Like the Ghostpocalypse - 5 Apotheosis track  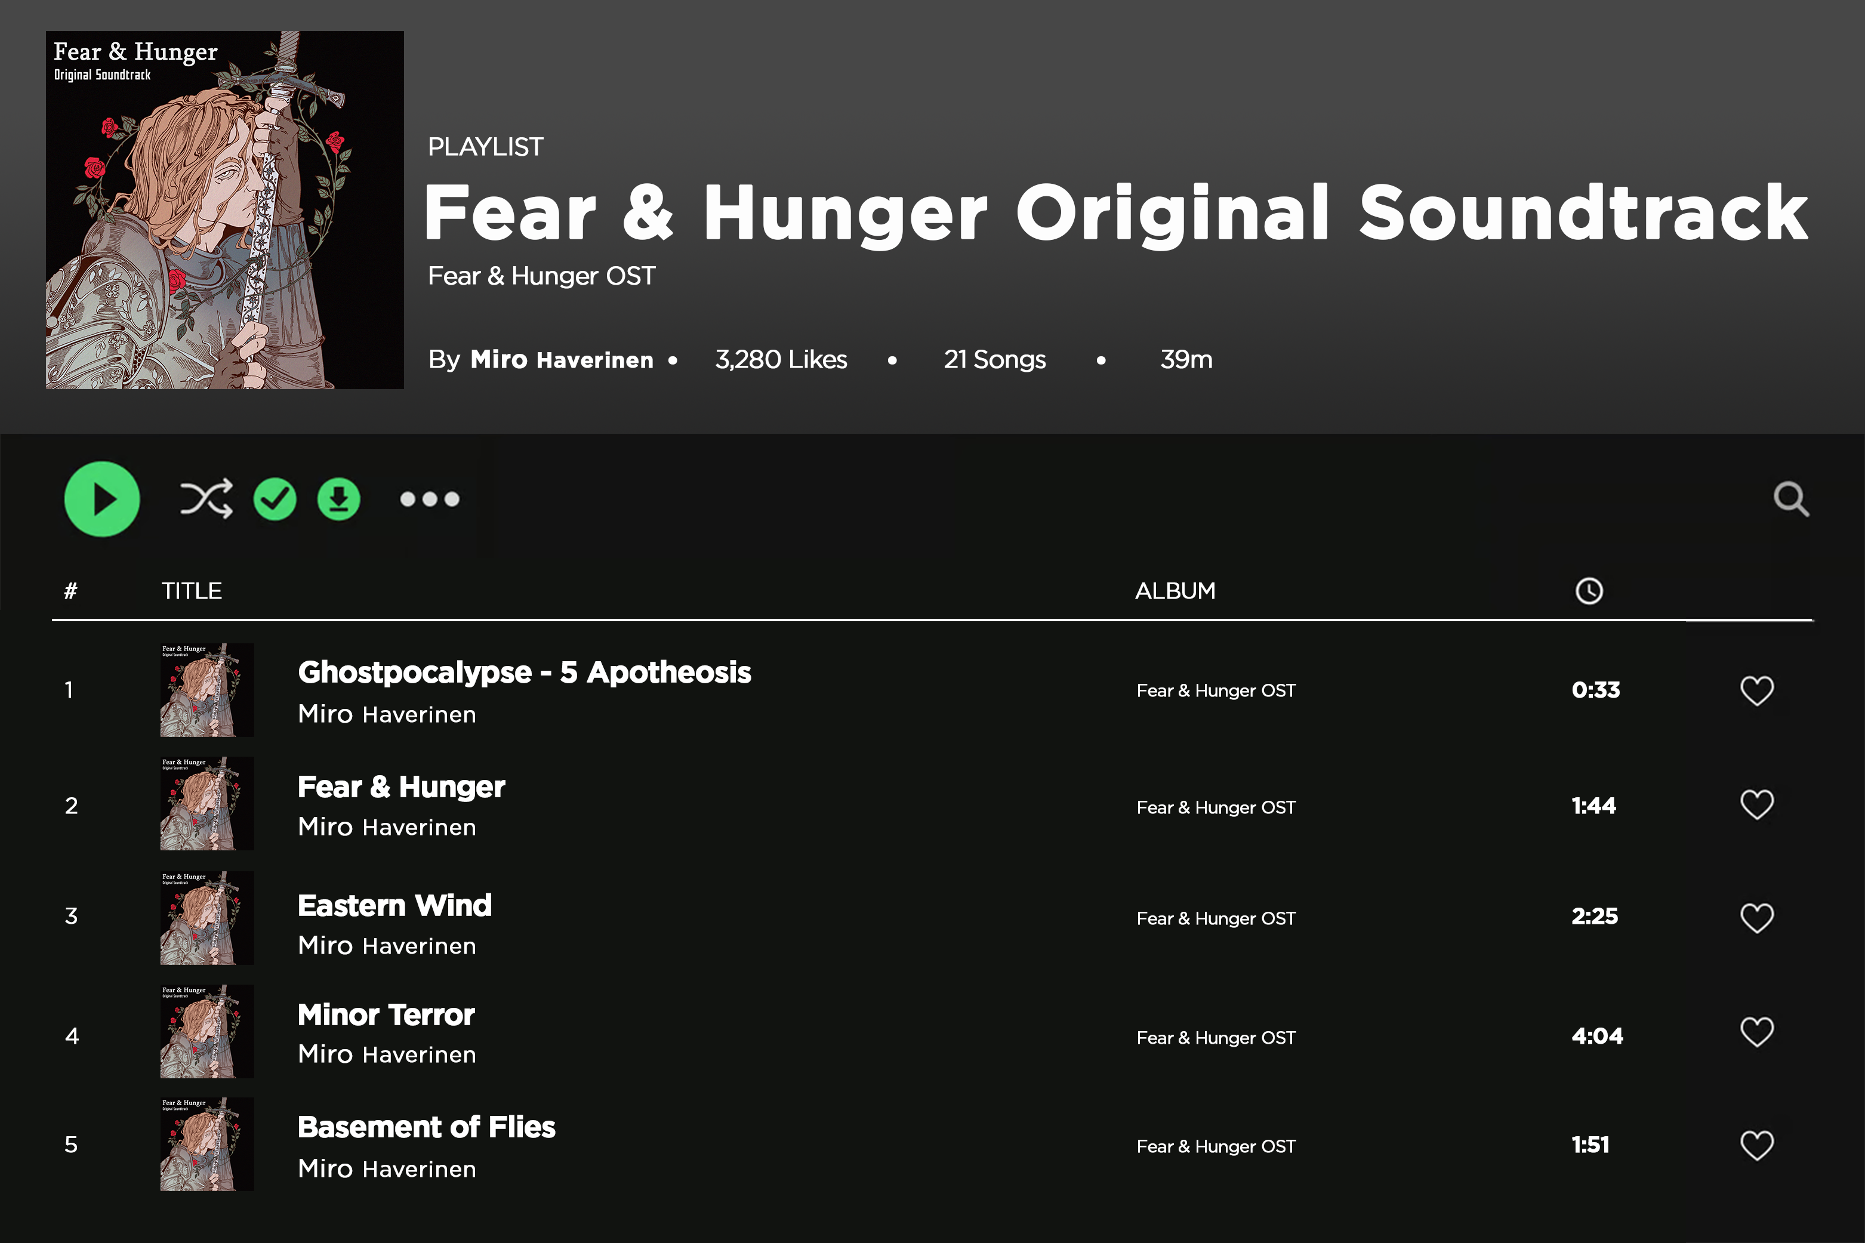(1756, 690)
